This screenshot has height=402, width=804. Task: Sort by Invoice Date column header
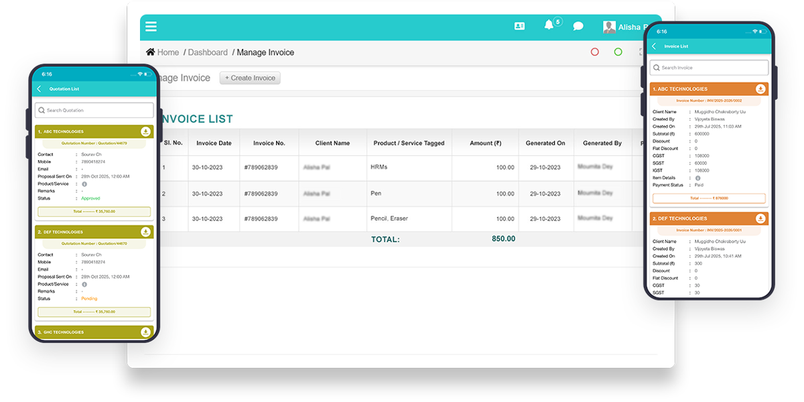pos(214,143)
